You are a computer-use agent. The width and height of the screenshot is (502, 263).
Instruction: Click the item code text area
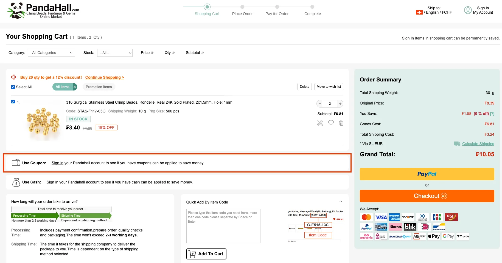point(223,226)
